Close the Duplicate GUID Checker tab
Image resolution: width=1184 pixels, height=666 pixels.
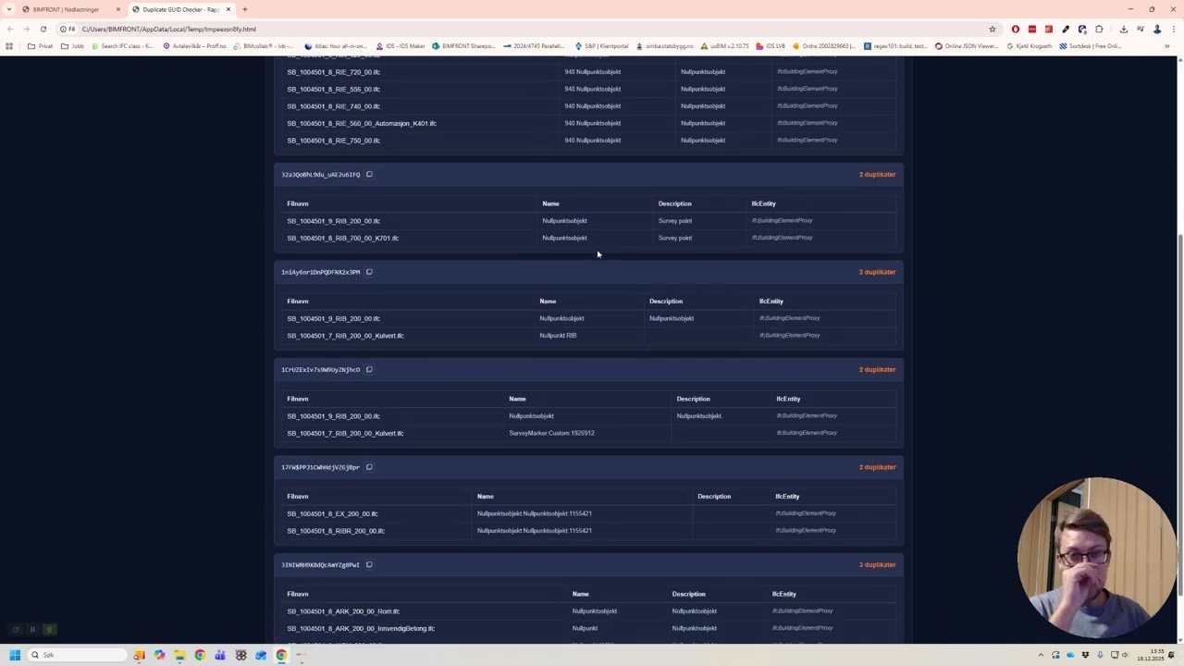pyautogui.click(x=228, y=9)
